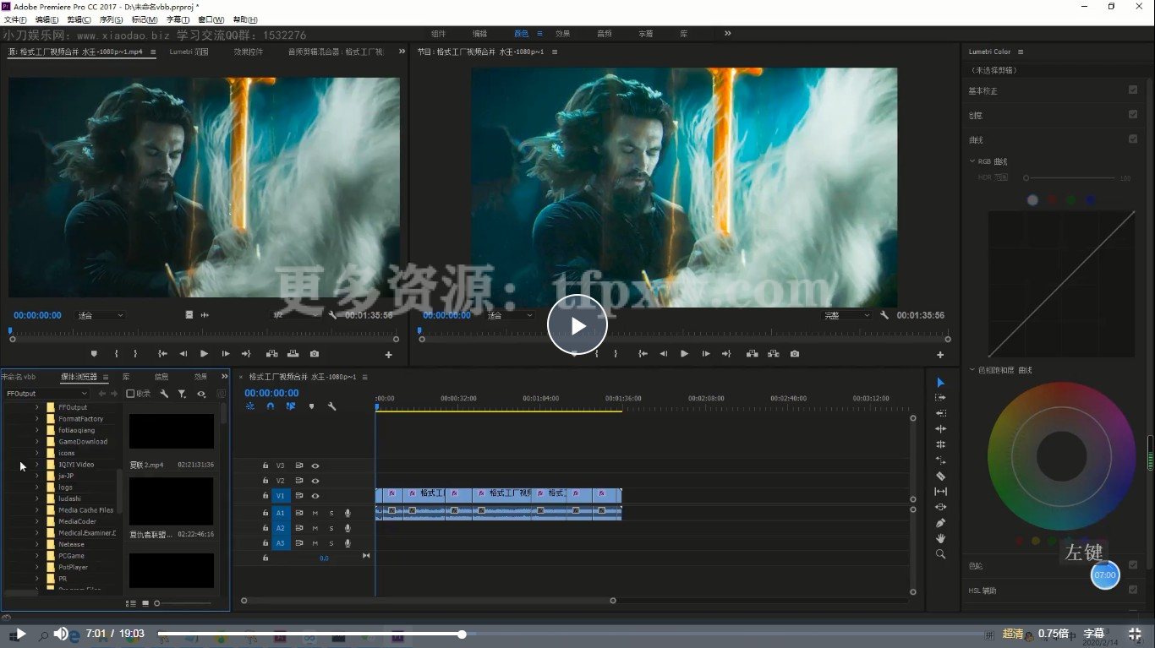
Task: Select the Razor tool in the tools panel
Action: point(940,476)
